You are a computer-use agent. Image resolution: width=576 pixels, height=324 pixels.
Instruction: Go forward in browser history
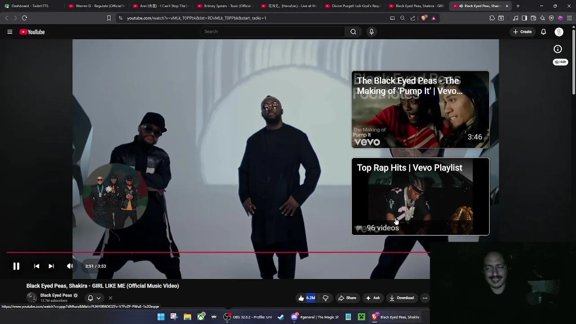tap(15, 18)
